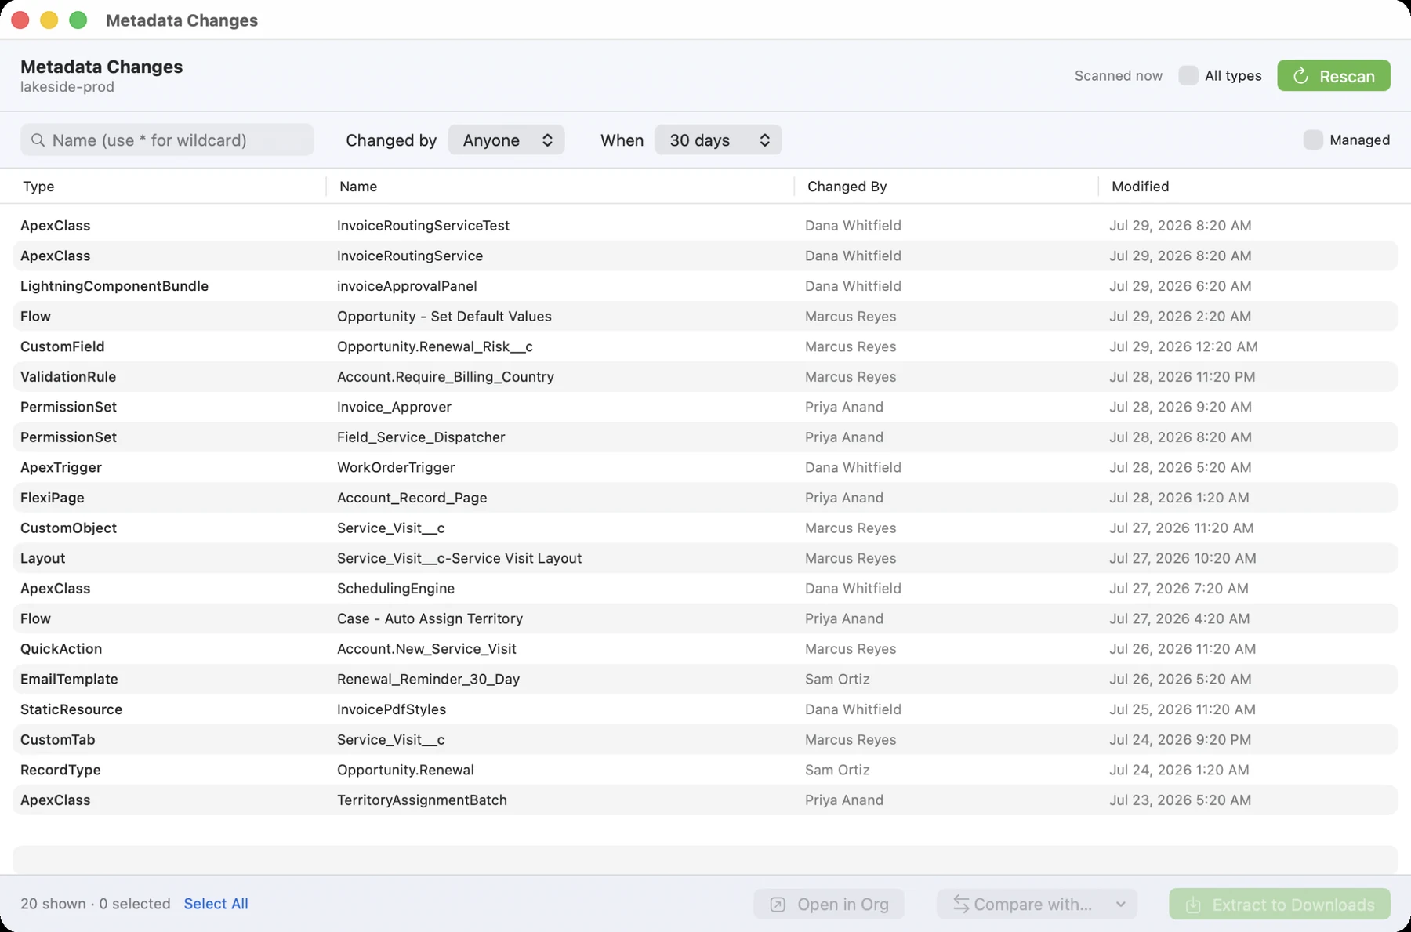Click the Rescan button
The height and width of the screenshot is (932, 1411).
(x=1333, y=76)
